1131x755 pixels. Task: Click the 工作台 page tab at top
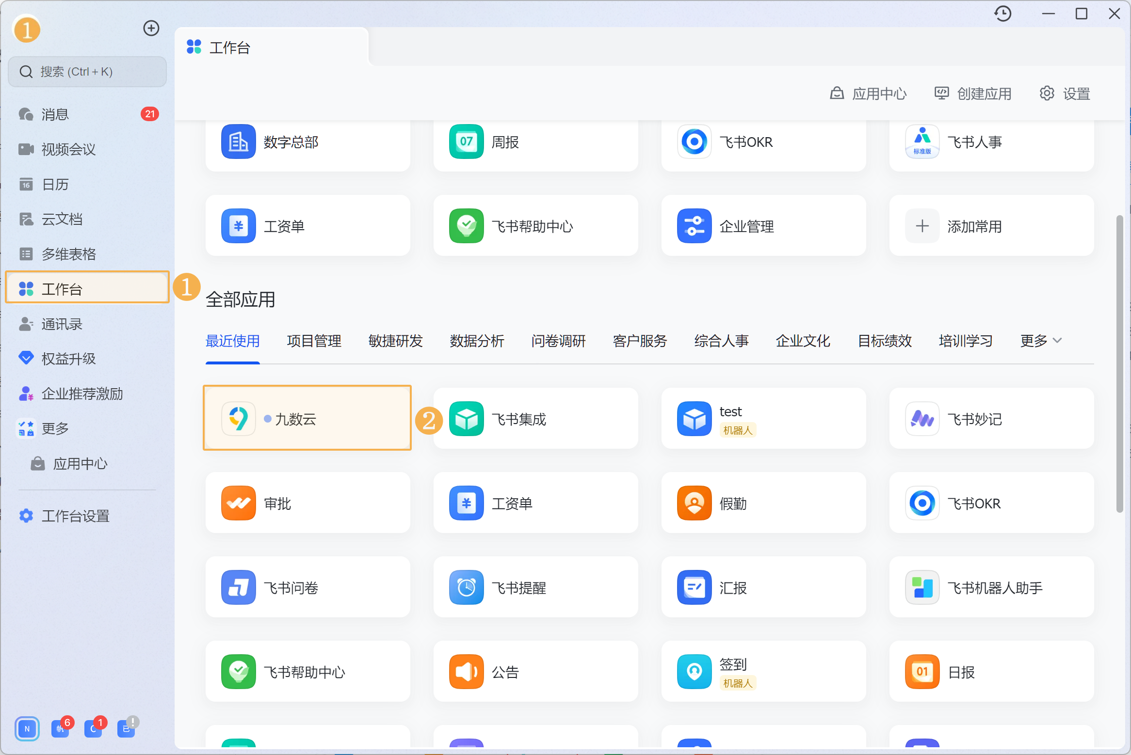click(x=272, y=47)
